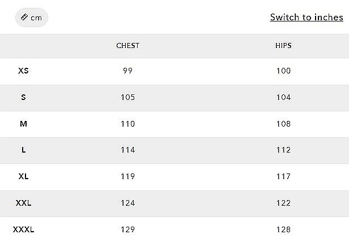Choose the XXL size row label

point(23,203)
